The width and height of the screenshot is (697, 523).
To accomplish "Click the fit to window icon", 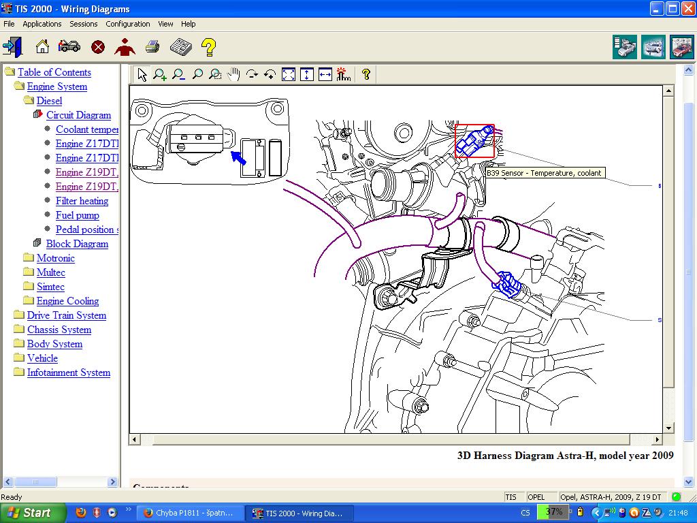I will coord(289,74).
